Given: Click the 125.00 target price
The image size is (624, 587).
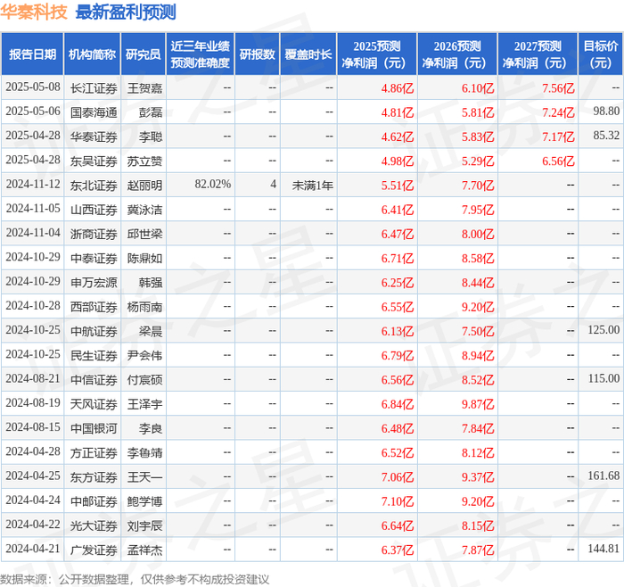Looking at the screenshot, I should point(603,330).
